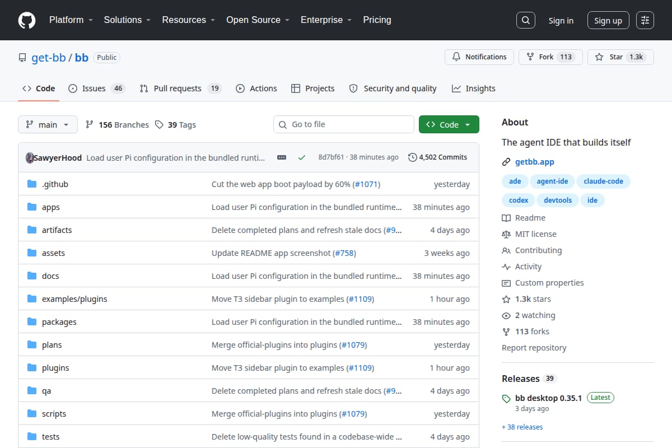
Task: Select the agent-ide topic tag
Action: (x=552, y=181)
